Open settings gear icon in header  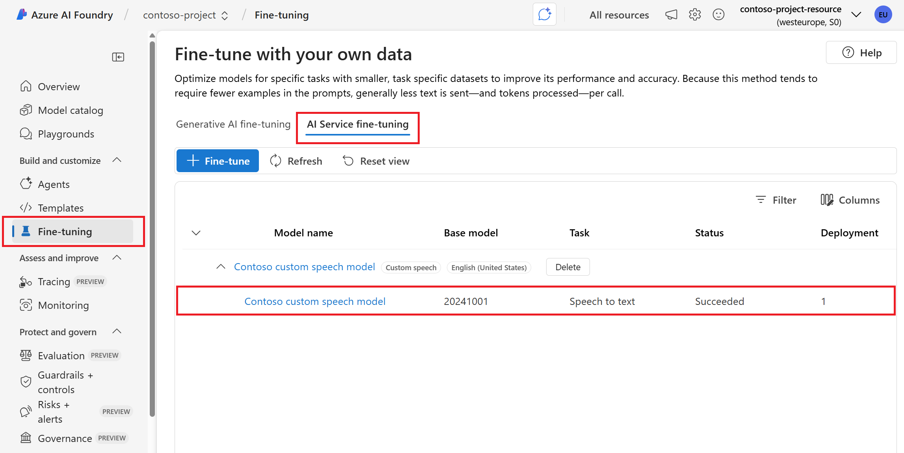[x=695, y=15]
